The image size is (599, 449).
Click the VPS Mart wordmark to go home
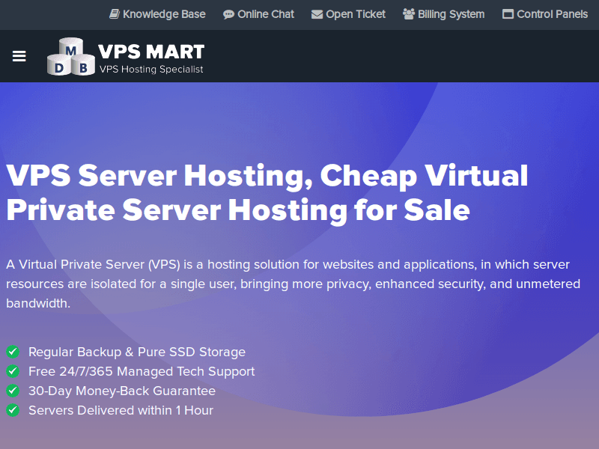(x=150, y=52)
